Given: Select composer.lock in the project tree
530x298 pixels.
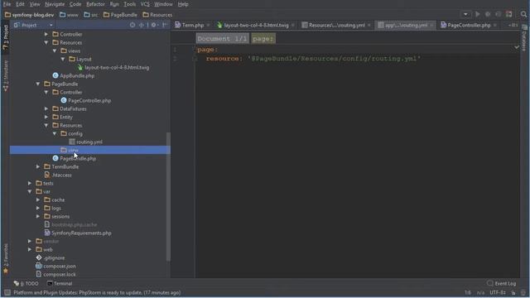Looking at the screenshot, I should pyautogui.click(x=60, y=274).
